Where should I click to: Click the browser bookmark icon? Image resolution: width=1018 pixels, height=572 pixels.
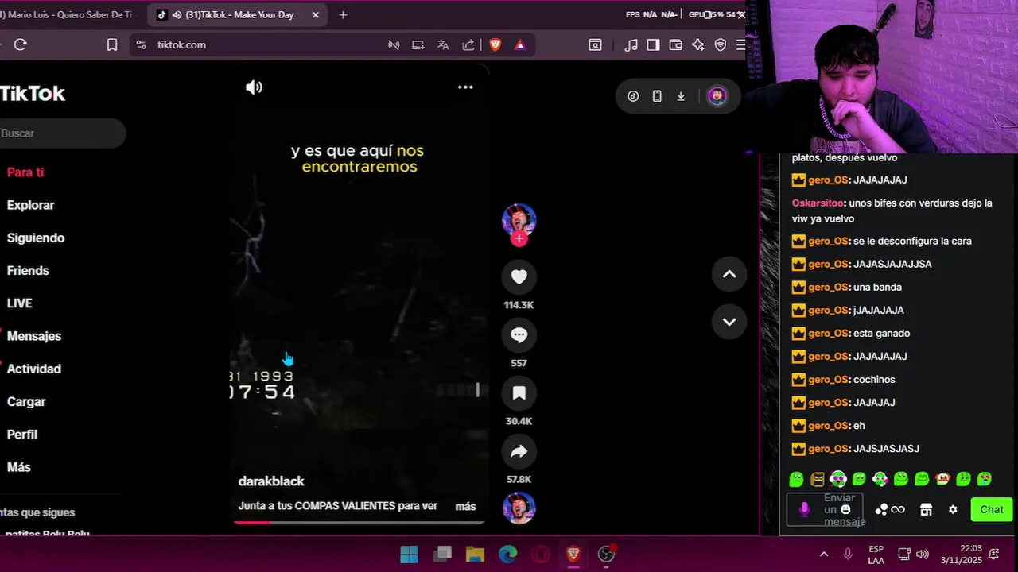(112, 44)
